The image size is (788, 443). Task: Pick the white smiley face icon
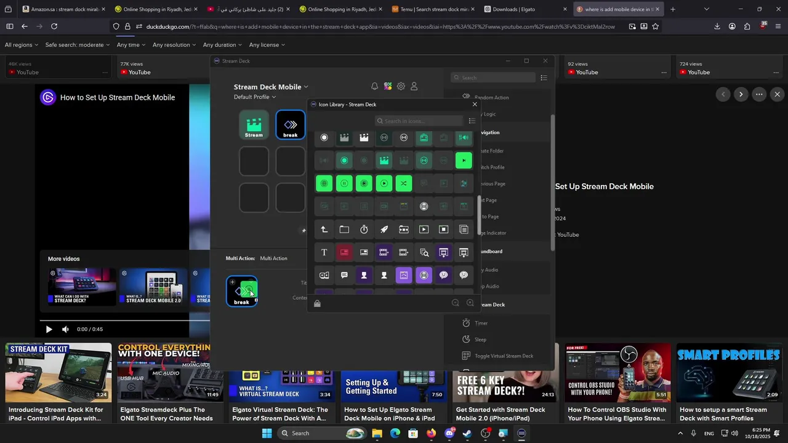pos(464,275)
